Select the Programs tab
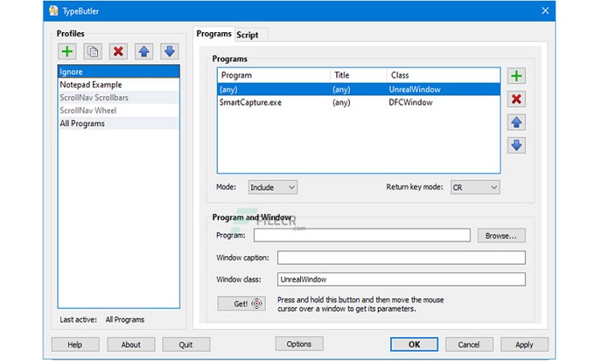 pos(214,34)
